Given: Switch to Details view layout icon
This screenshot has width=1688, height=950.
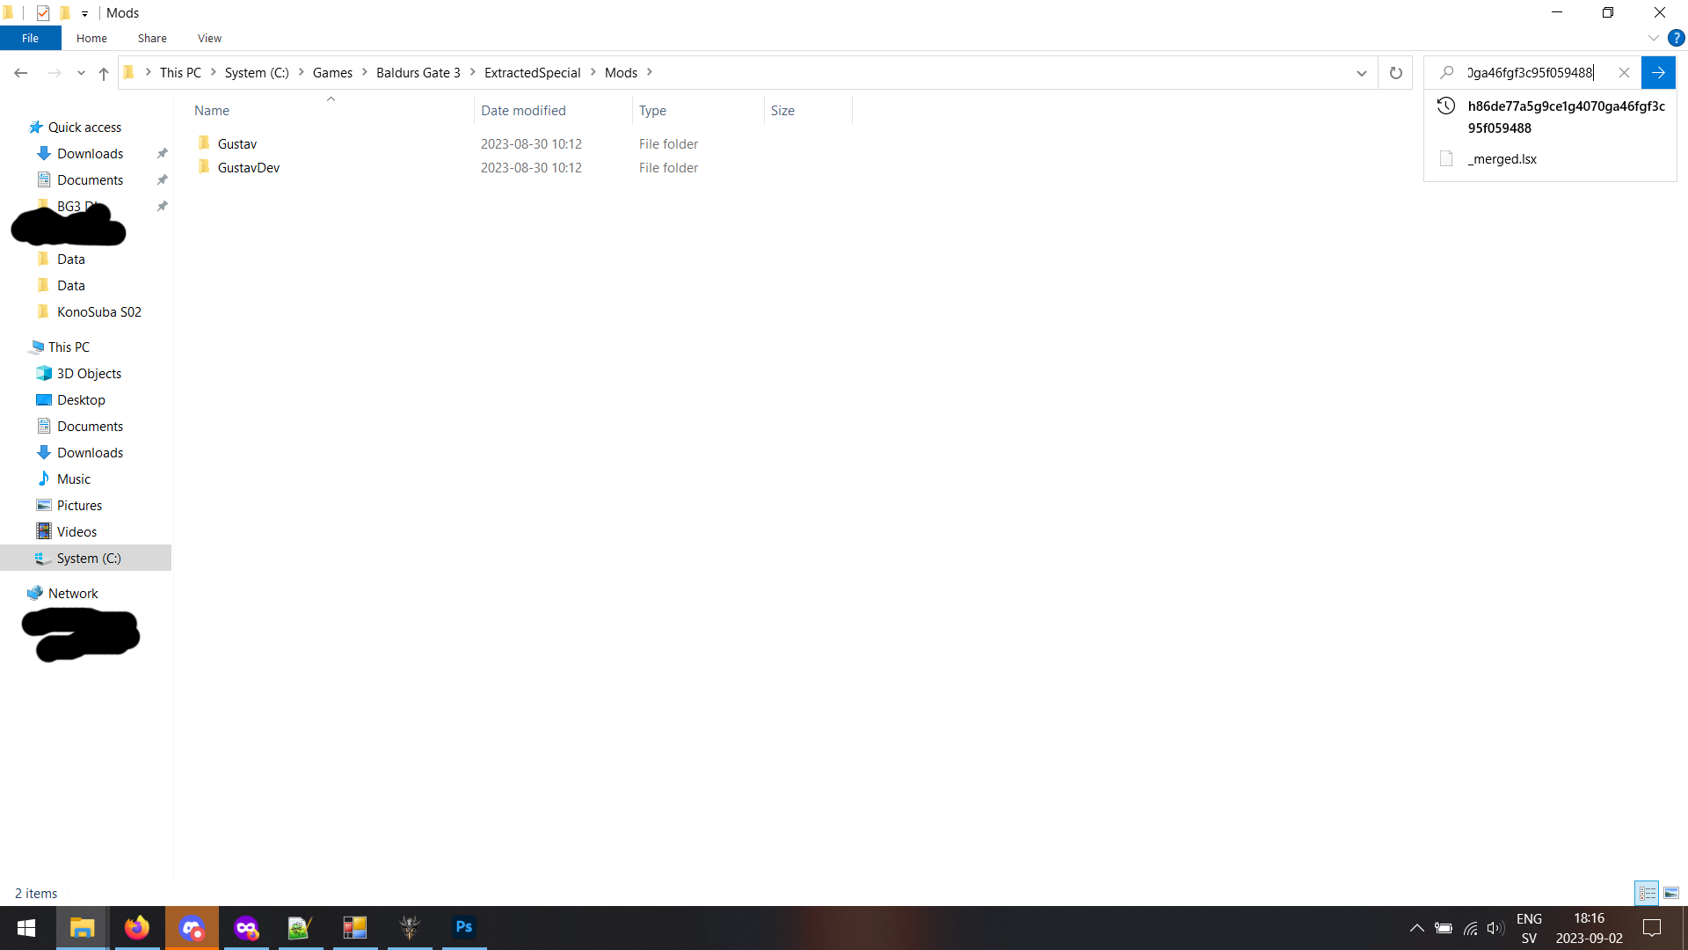Looking at the screenshot, I should click(x=1647, y=894).
